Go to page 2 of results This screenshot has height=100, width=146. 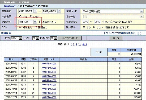click(71, 44)
